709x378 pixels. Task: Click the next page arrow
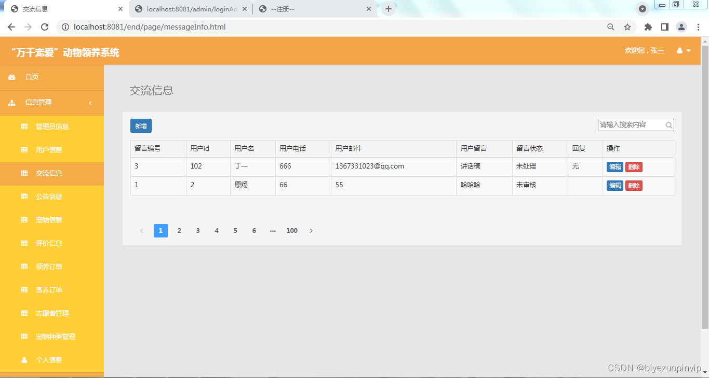[311, 231]
